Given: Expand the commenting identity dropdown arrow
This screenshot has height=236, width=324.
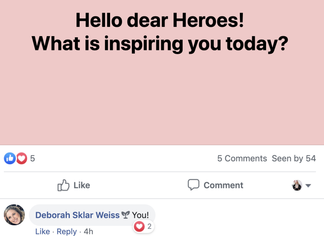Looking at the screenshot, I should 308,186.
